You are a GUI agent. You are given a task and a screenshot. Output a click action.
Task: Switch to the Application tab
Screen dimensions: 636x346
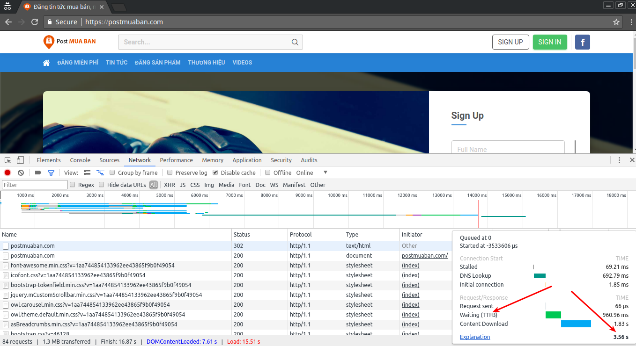click(x=247, y=160)
